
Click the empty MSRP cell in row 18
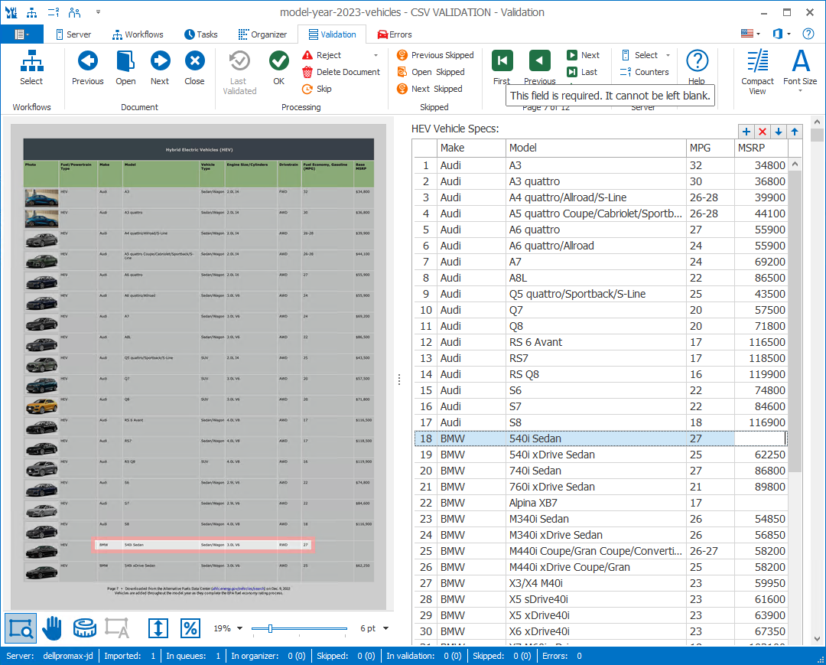click(760, 438)
